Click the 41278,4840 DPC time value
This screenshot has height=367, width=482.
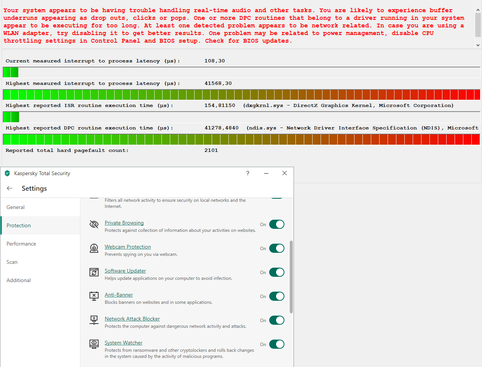(x=222, y=128)
